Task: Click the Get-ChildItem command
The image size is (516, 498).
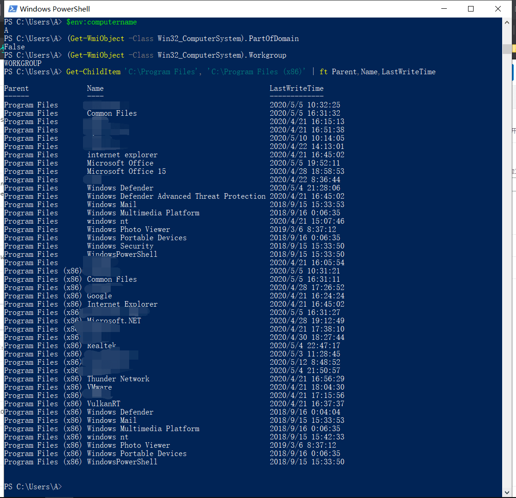Action: (x=93, y=72)
